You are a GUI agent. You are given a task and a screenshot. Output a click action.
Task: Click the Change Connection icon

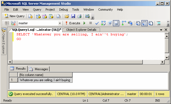(13, 23)
